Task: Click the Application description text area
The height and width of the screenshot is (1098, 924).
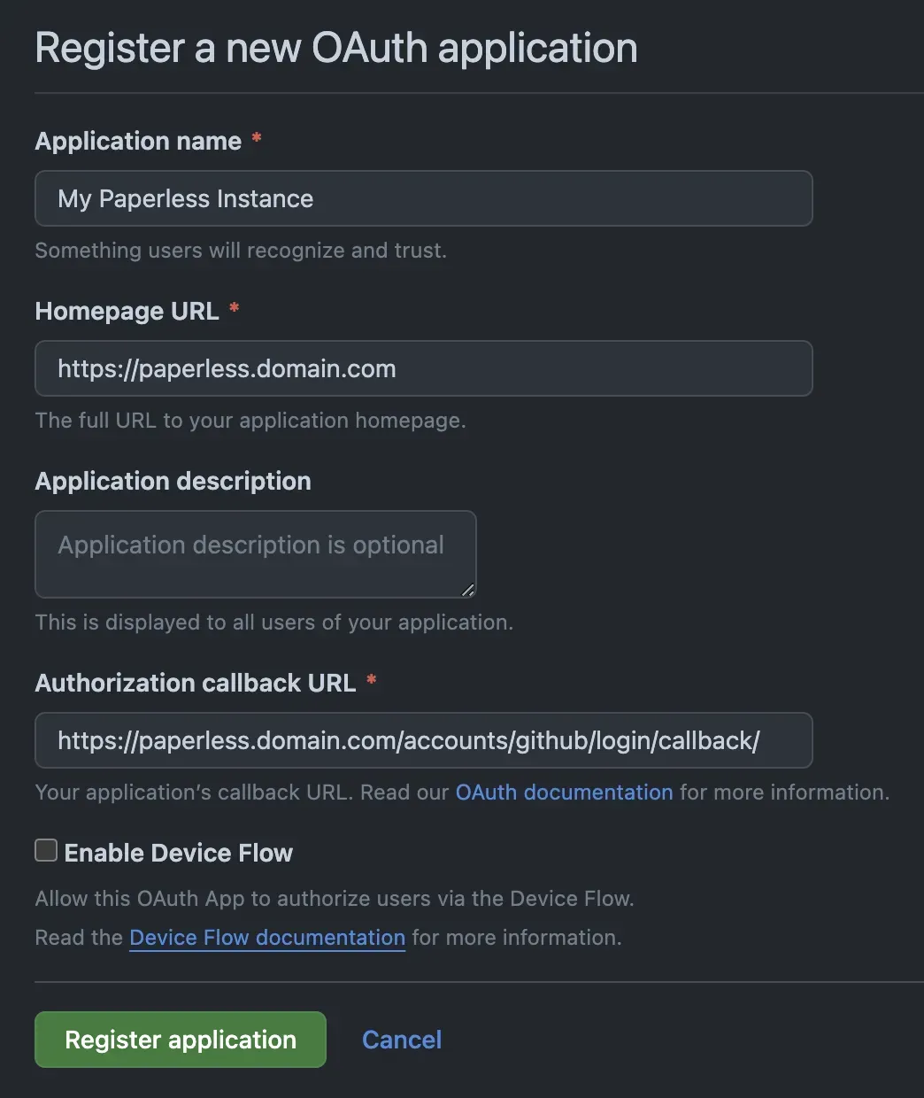Action: [x=256, y=554]
